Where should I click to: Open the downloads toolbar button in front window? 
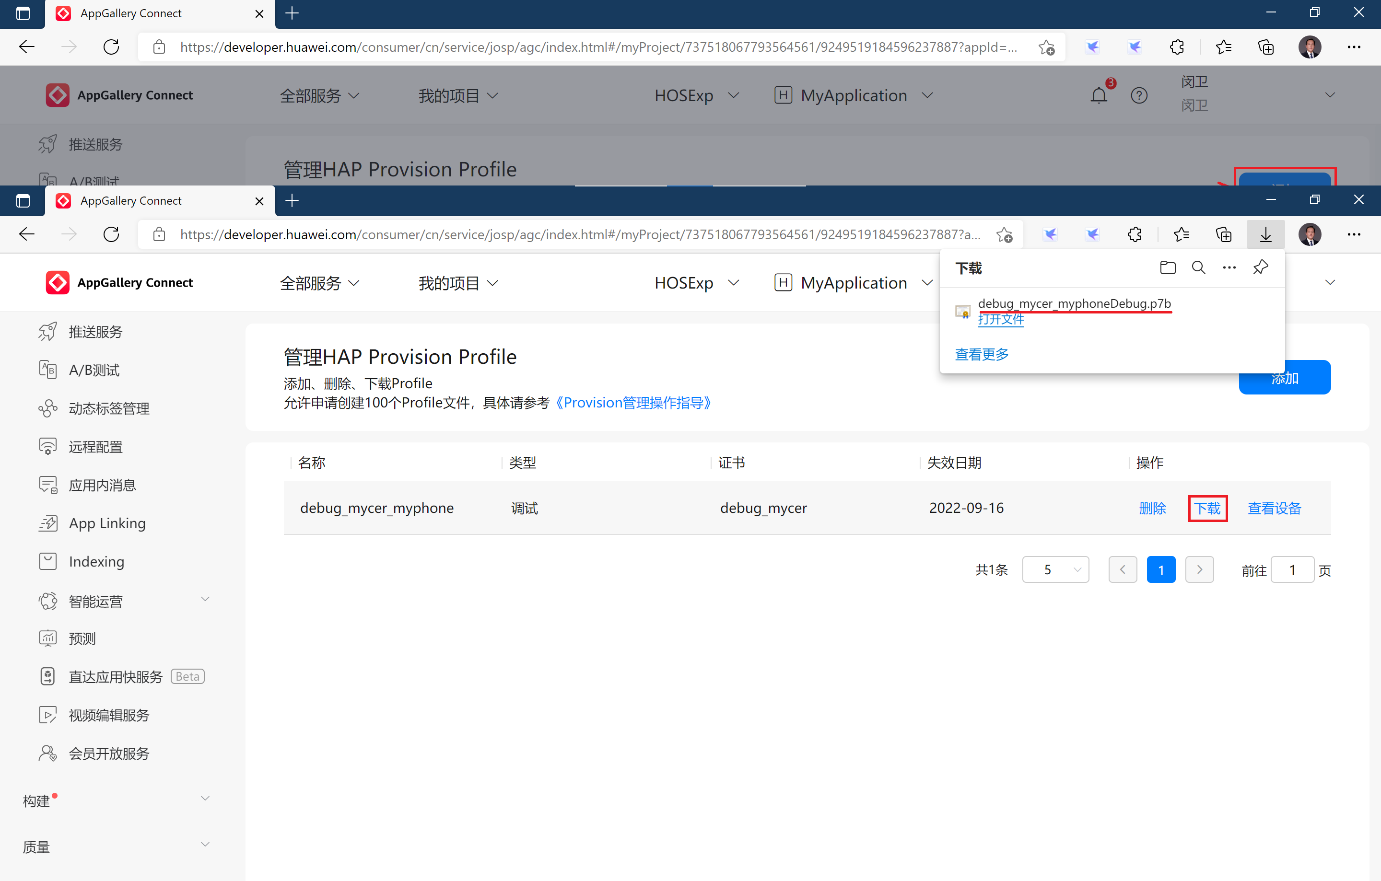(x=1265, y=234)
